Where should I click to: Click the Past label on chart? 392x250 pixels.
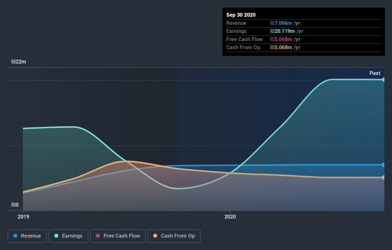[375, 73]
